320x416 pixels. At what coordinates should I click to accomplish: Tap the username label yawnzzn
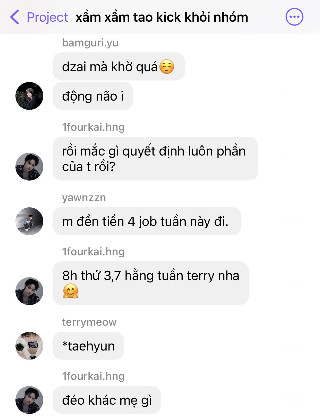[x=84, y=198]
